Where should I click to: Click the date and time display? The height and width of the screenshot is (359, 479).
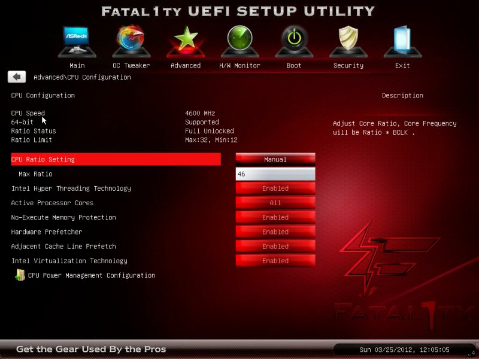coord(404,349)
